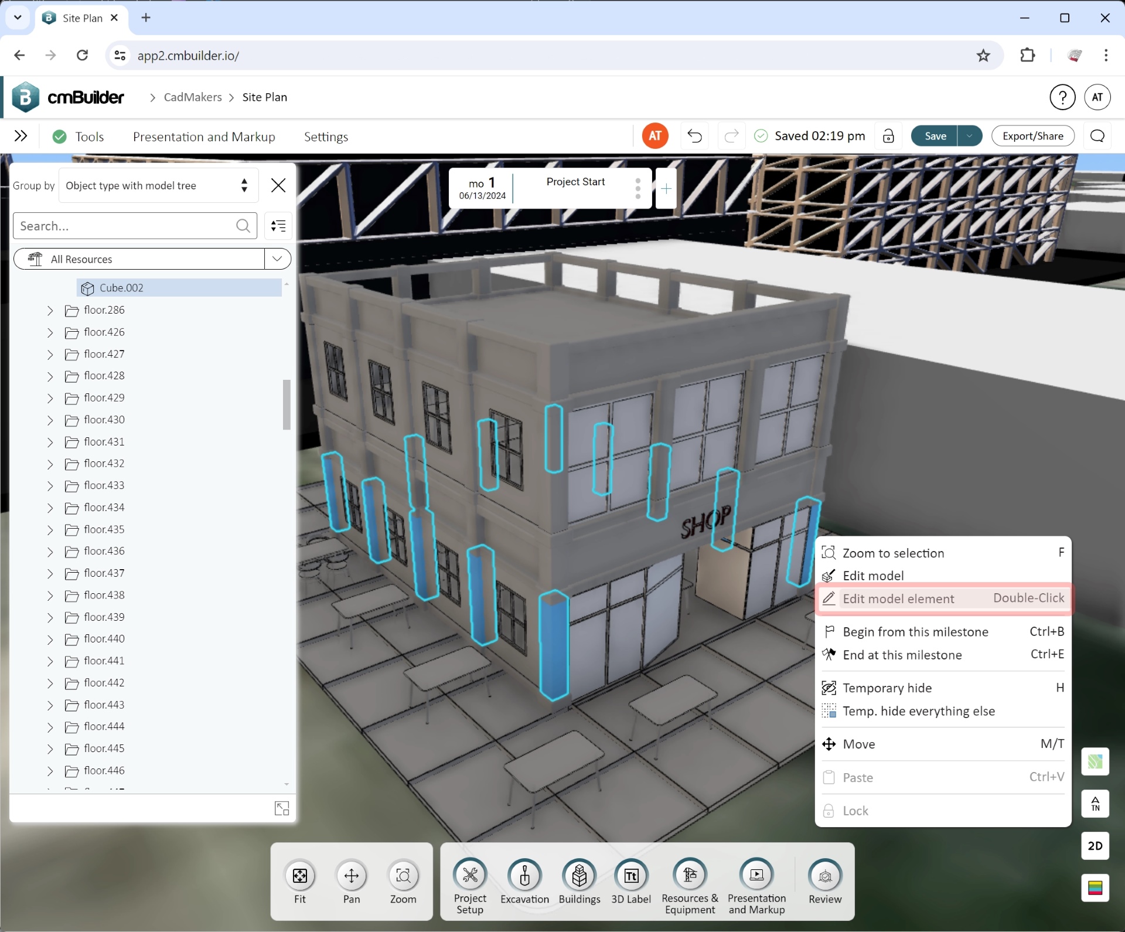Click the Export/Share button

tap(1032, 135)
